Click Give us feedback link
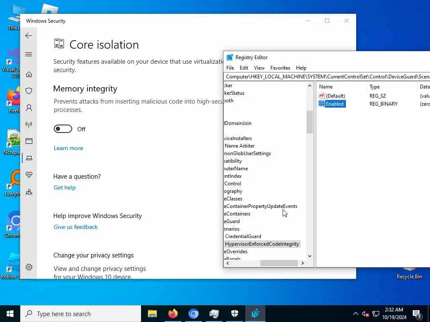 (x=76, y=227)
